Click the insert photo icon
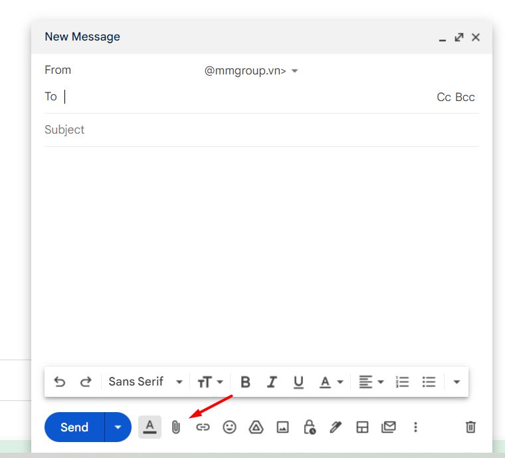505x458 pixels. pos(282,427)
